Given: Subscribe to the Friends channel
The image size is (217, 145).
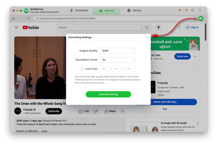Looking at the screenshot, I should (54, 111).
